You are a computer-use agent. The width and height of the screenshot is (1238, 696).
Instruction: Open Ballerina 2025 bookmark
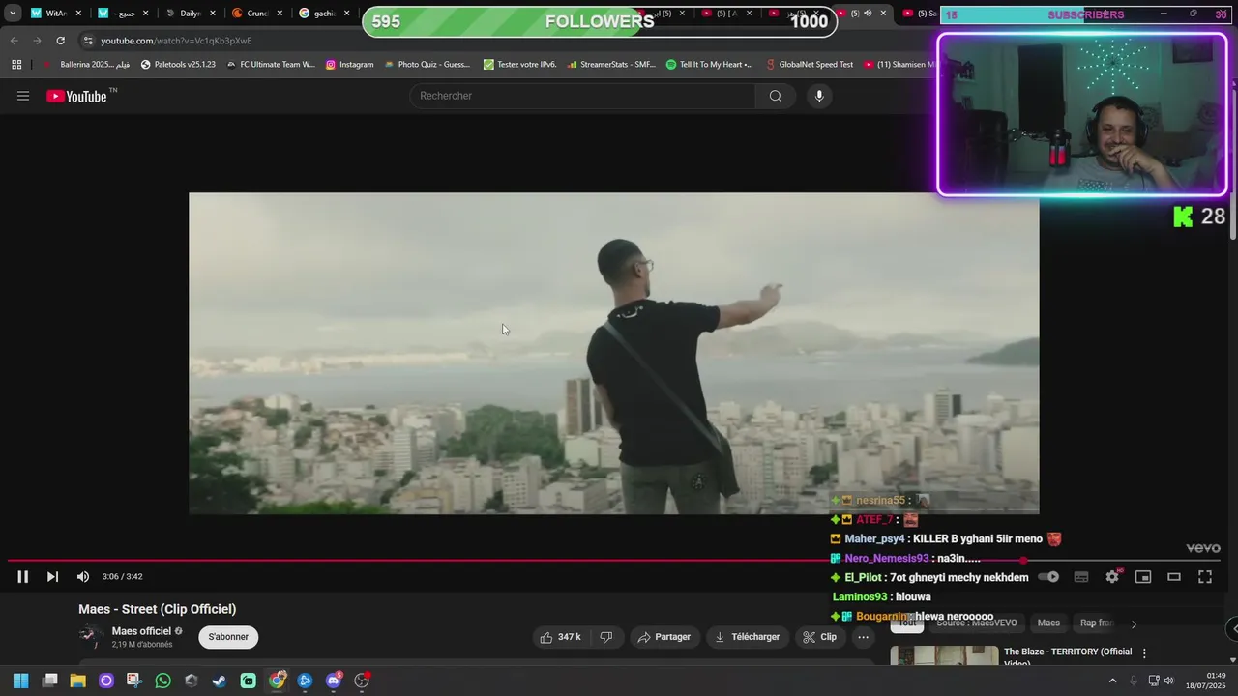[x=87, y=65]
